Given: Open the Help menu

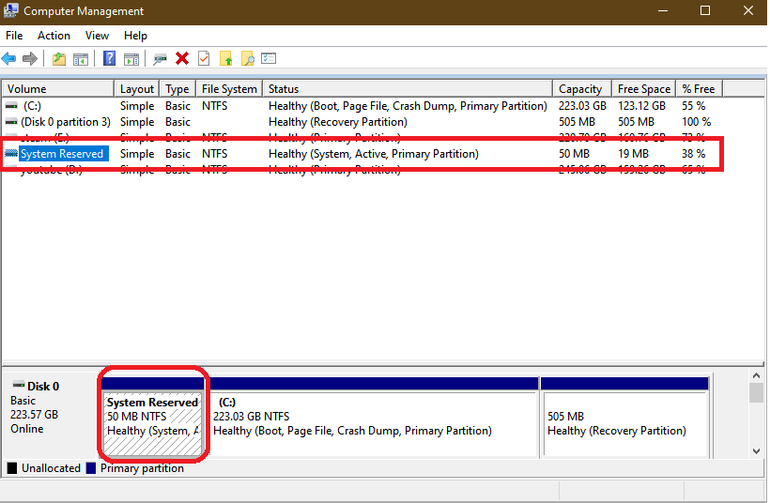Looking at the screenshot, I should pos(135,36).
